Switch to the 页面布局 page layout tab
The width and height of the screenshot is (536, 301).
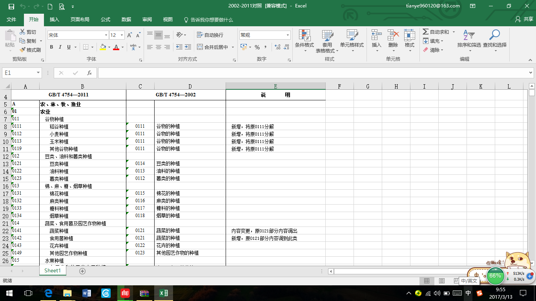(x=80, y=20)
